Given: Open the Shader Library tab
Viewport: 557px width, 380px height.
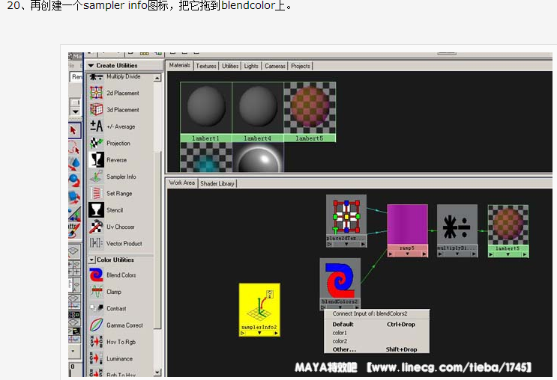Looking at the screenshot, I should click(x=217, y=183).
